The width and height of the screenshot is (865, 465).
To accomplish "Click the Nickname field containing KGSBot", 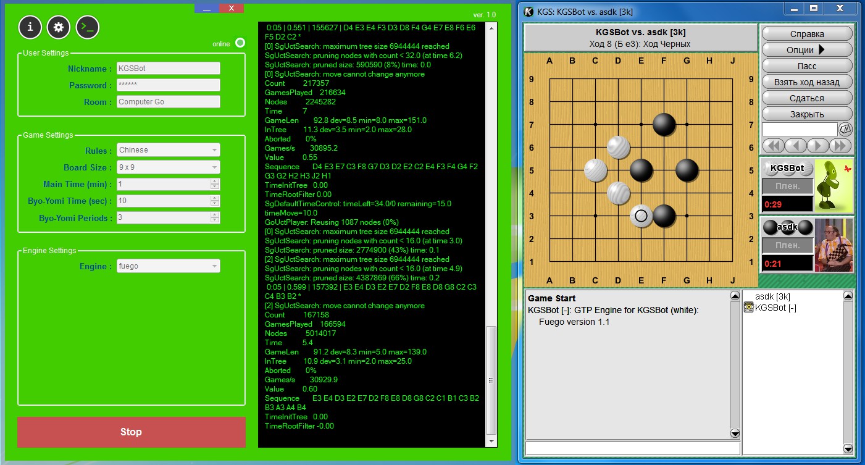I will (x=169, y=69).
